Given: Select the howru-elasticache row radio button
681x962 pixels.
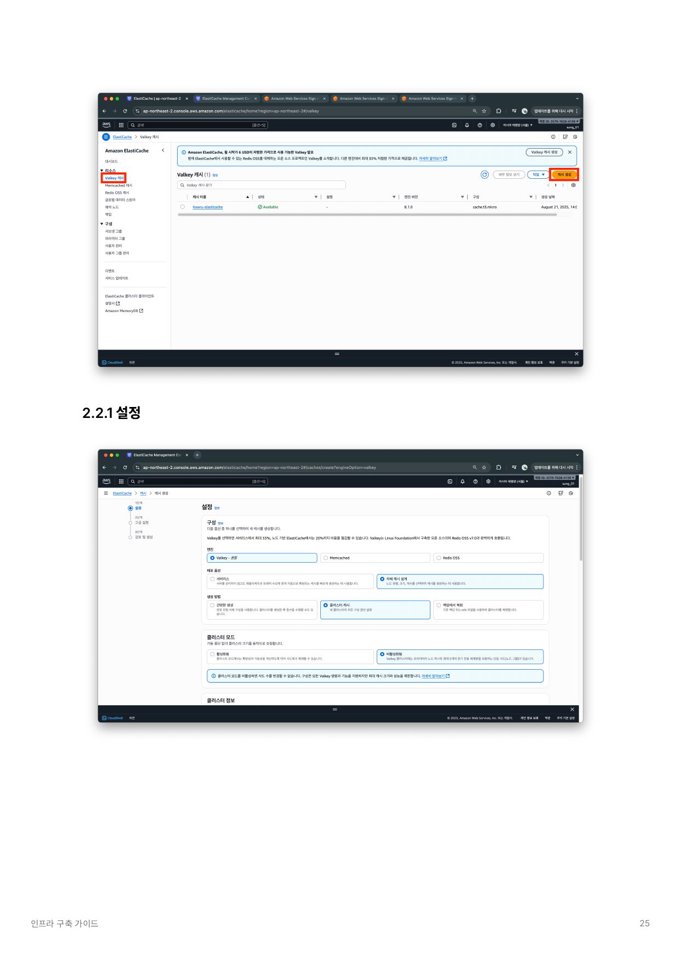Looking at the screenshot, I should point(183,207).
